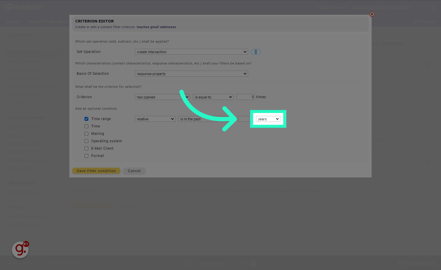The height and width of the screenshot is (270, 441).
Task: Open the MARKETING AUTOMATION navigation tab
Action: 49,22
